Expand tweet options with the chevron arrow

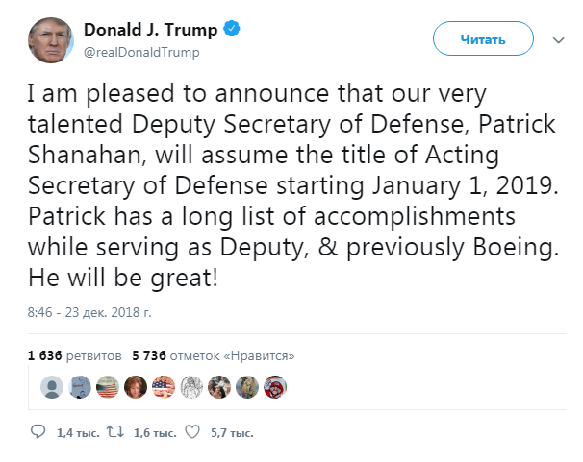tap(558, 40)
